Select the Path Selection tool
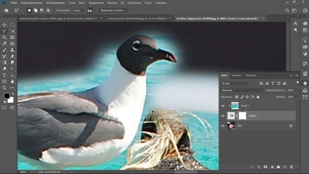309x174 pixels. click(x=12, y=75)
